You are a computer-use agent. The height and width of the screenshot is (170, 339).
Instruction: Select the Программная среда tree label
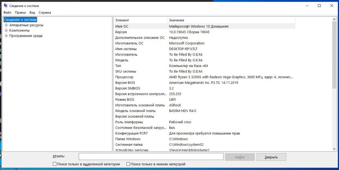click(26, 36)
